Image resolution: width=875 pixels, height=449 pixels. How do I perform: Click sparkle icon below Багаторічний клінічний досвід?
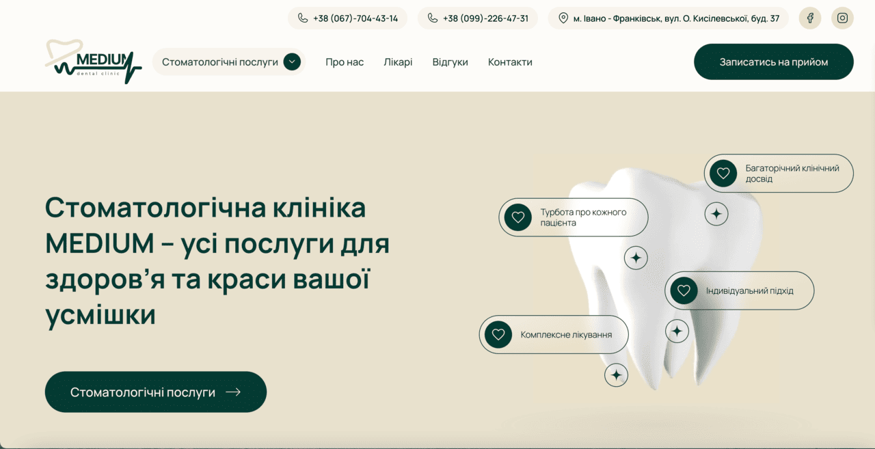pos(716,214)
